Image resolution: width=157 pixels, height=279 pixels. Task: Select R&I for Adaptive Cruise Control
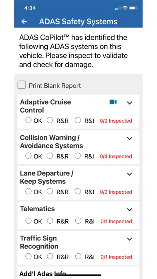pos(78,120)
